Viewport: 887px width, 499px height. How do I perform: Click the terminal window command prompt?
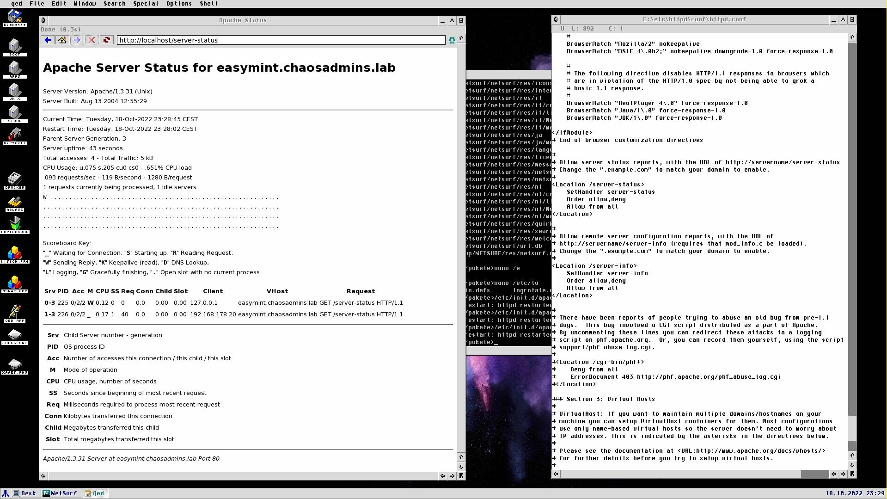click(482, 342)
